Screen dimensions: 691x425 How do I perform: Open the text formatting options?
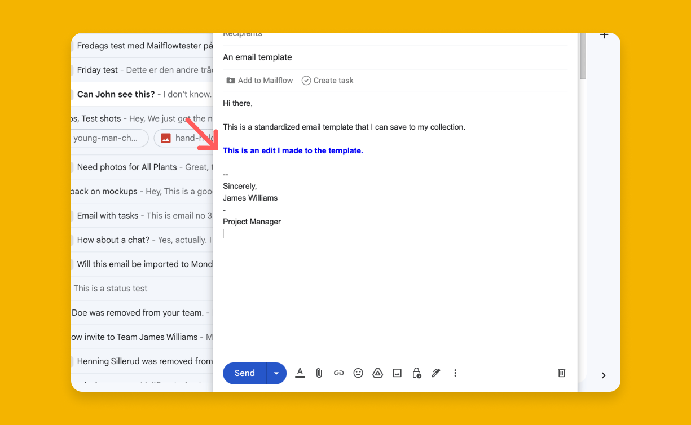pyautogui.click(x=300, y=373)
